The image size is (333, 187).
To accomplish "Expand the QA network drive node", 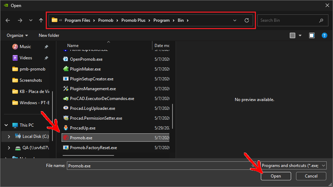I will [9, 148].
